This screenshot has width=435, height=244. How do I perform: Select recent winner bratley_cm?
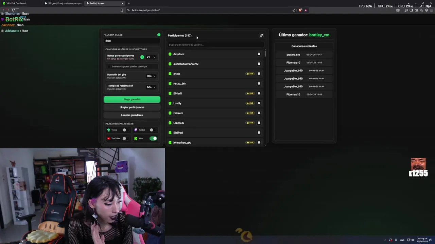tap(293, 55)
